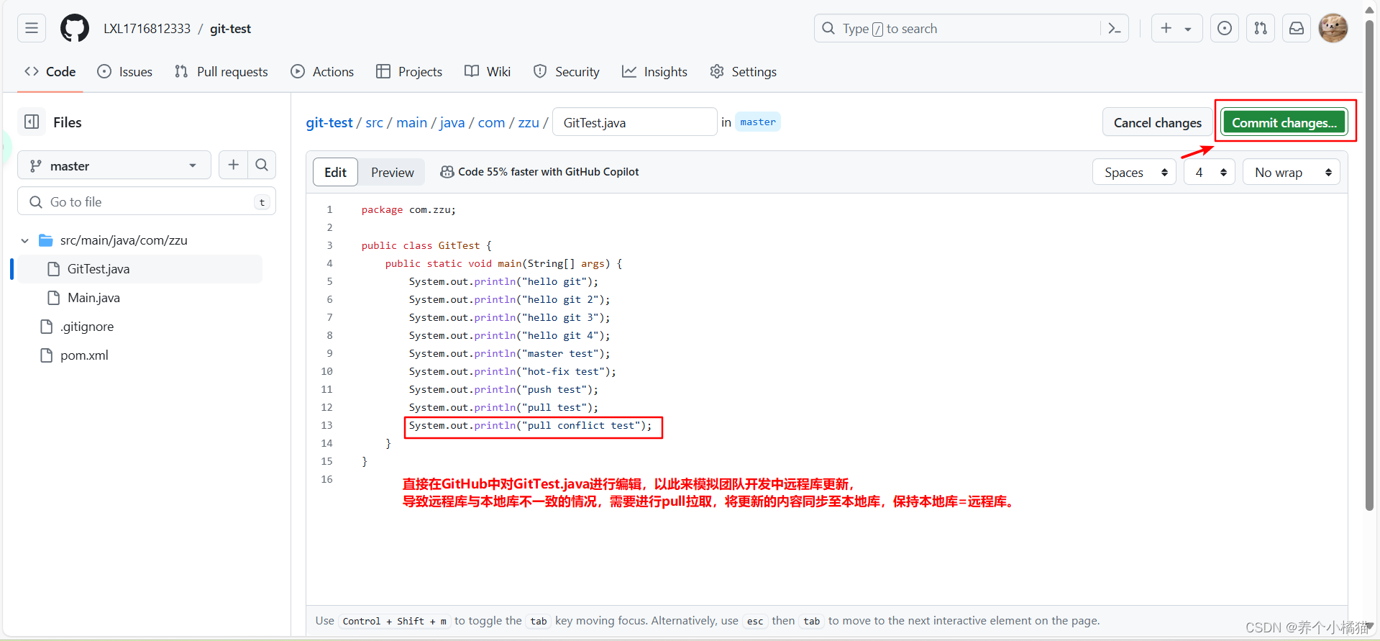Open the Insights tab

pos(655,71)
